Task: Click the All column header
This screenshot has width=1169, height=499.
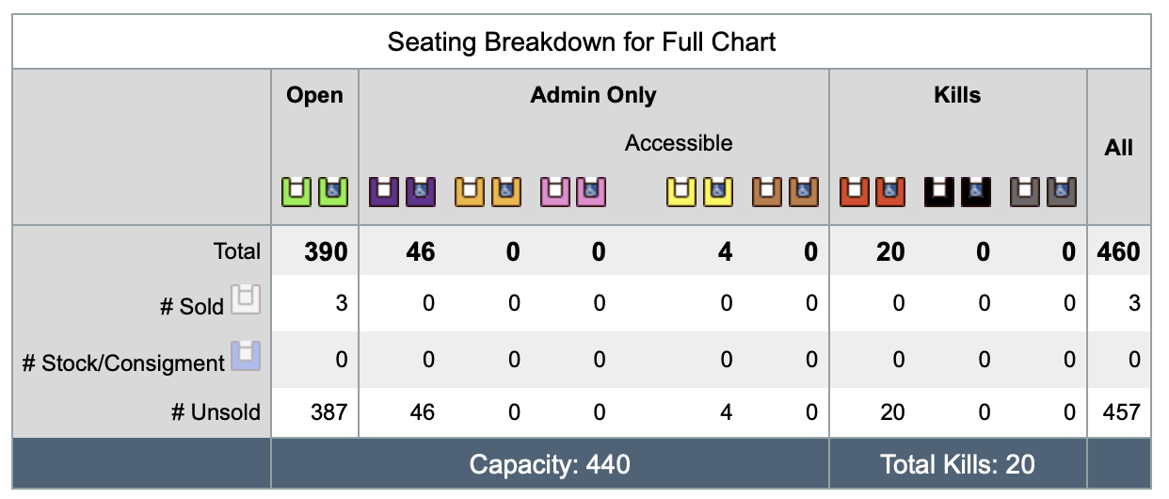Action: pyautogui.click(x=1118, y=148)
